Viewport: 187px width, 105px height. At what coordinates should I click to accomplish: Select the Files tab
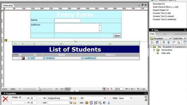coord(152,34)
